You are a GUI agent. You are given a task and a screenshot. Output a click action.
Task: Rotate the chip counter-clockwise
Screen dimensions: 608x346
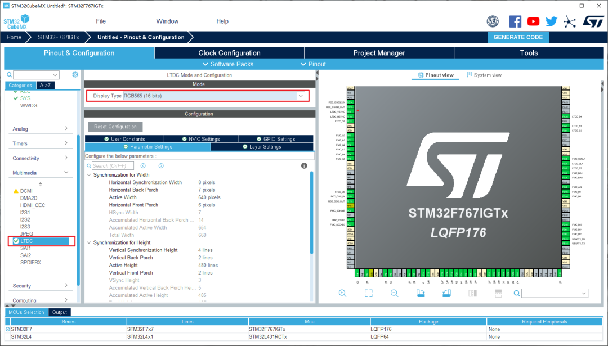pyautogui.click(x=446, y=293)
